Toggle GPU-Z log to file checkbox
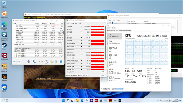Screen dimensions: 183x103 coord(67,72)
